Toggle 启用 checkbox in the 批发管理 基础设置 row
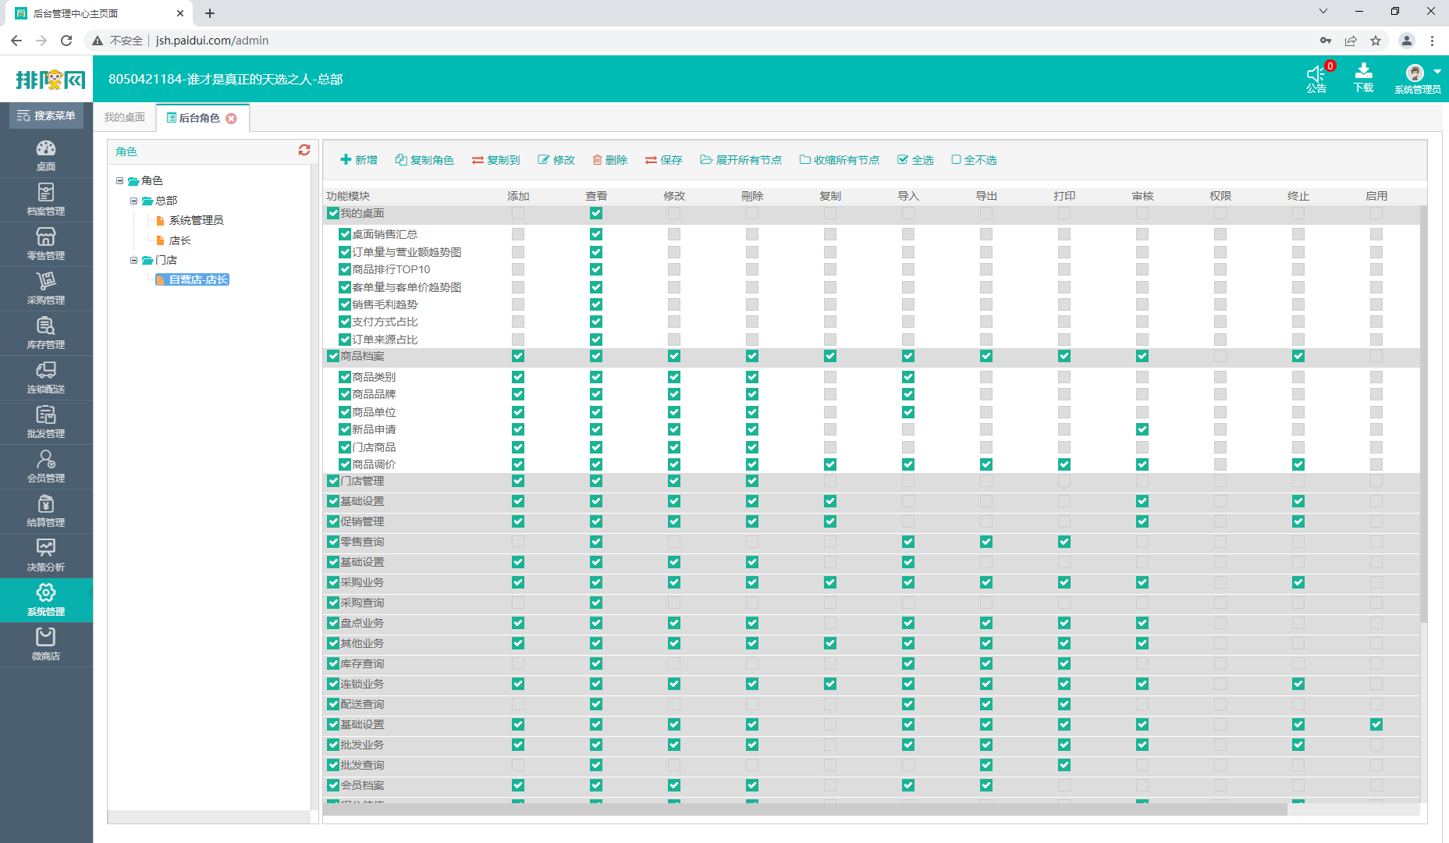The image size is (1449, 843). 1376,724
